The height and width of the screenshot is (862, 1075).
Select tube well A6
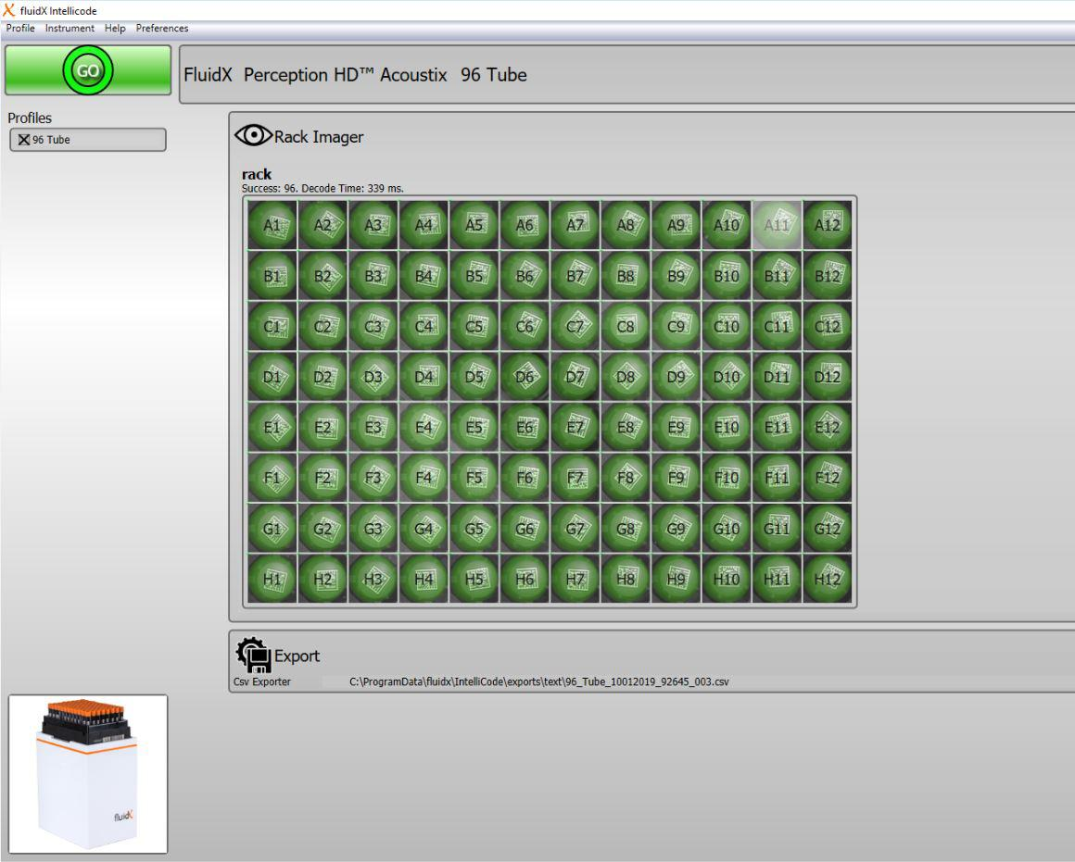click(x=525, y=225)
